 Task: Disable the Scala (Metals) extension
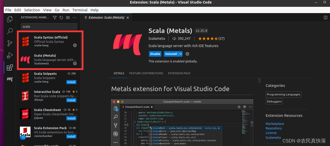[x=155, y=54]
